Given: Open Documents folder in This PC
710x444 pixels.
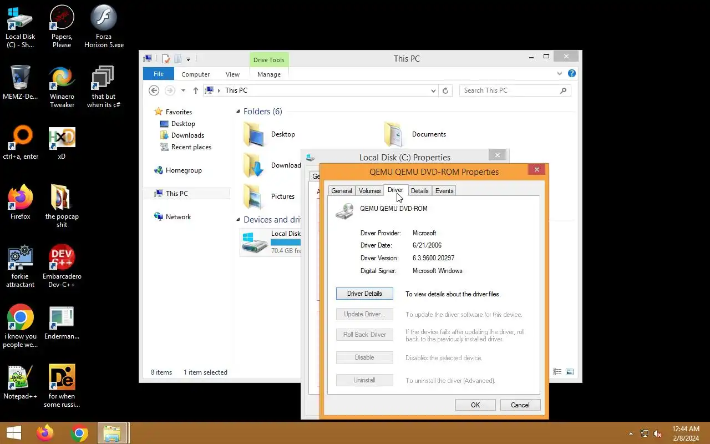Looking at the screenshot, I should (x=415, y=134).
